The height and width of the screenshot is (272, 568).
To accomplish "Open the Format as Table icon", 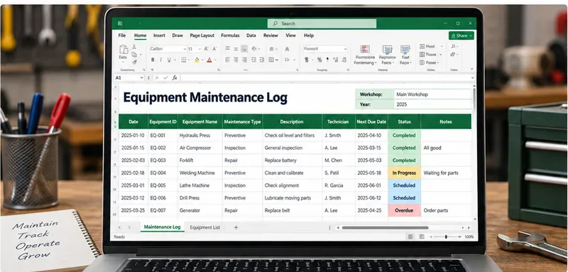I will pyautogui.click(x=387, y=50).
